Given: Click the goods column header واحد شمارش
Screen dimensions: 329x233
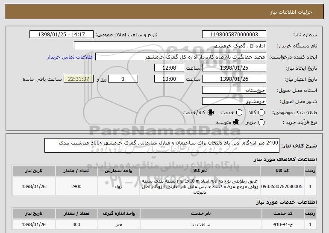Looking at the screenshot, I should point(118,171).
